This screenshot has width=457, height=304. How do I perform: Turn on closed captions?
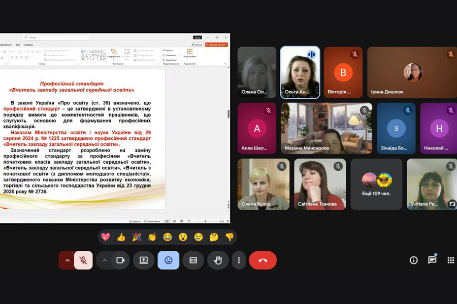pyautogui.click(x=193, y=260)
